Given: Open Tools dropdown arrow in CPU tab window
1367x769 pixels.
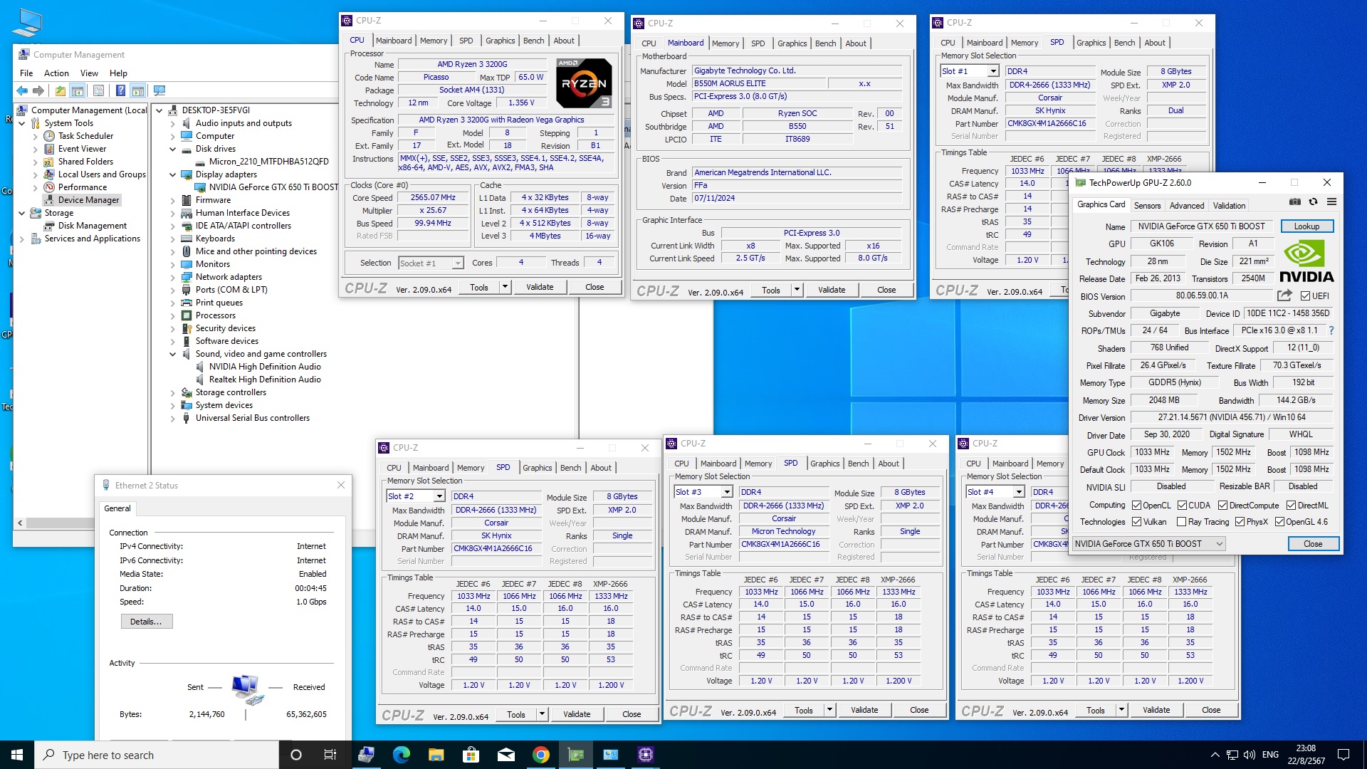Looking at the screenshot, I should coord(505,287).
